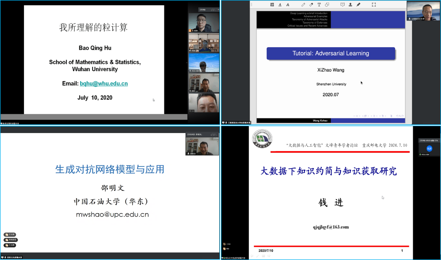Click the university logo on 钱进 slide

coord(262,138)
